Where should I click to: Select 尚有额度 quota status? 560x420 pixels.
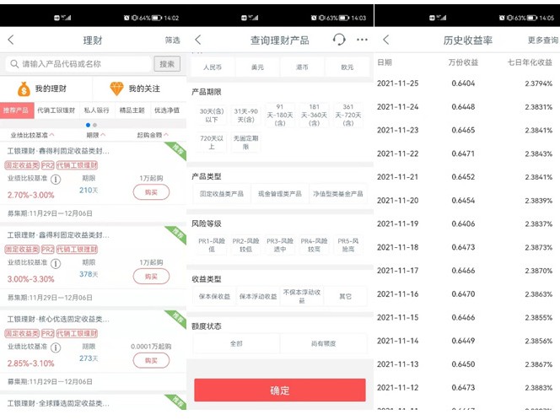[x=323, y=343]
